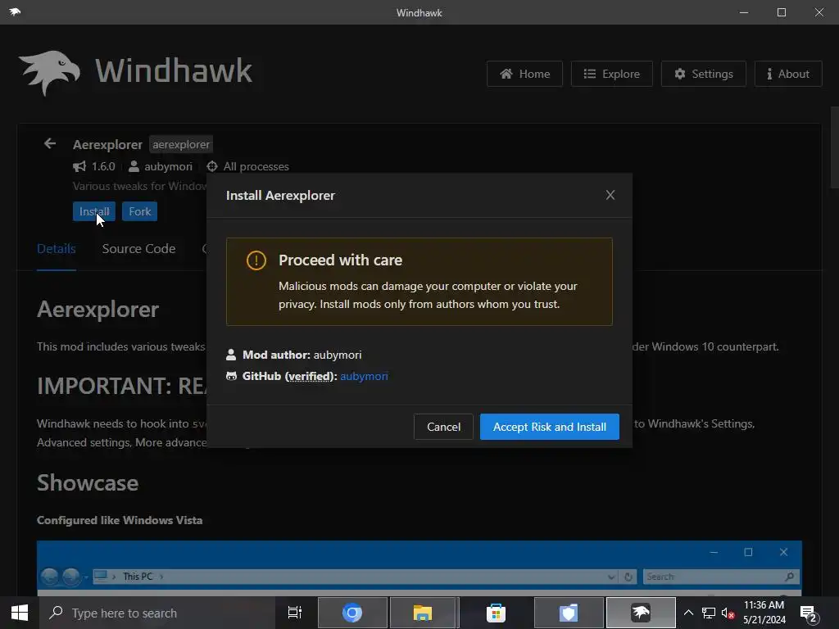
Task: Click the Vista showcase screenshot thumbnail
Action: 419,568
